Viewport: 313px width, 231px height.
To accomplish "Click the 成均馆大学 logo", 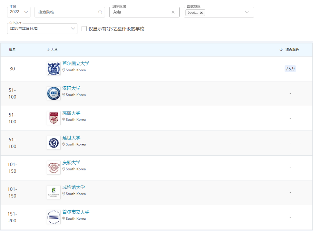I will [54, 192].
